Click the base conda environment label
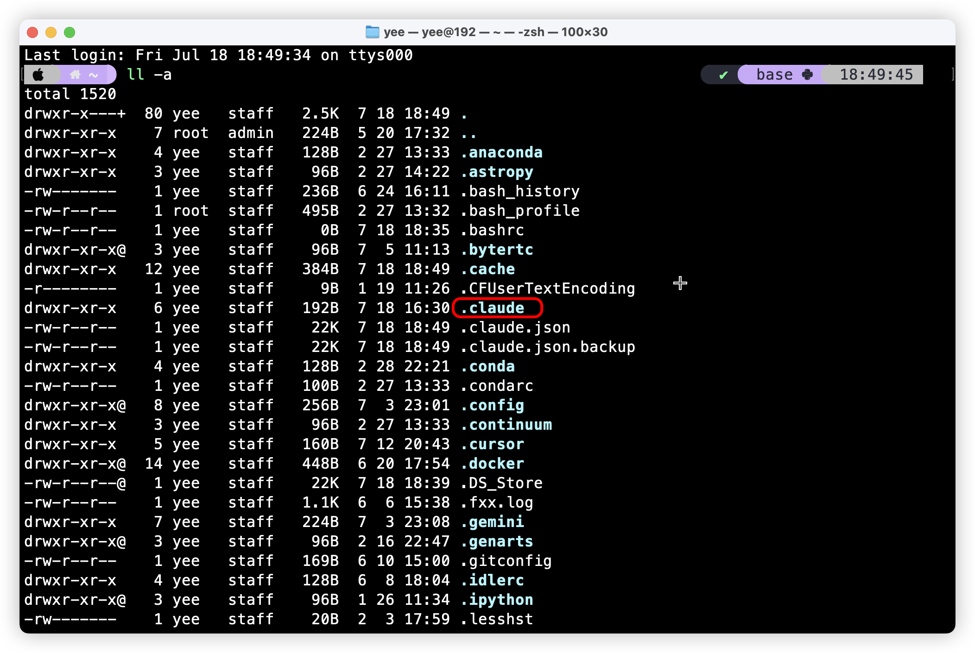 click(774, 75)
